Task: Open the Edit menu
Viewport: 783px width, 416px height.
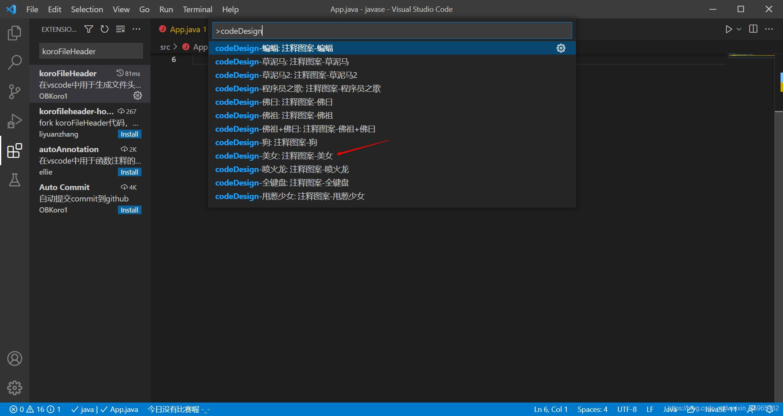Action: point(55,9)
